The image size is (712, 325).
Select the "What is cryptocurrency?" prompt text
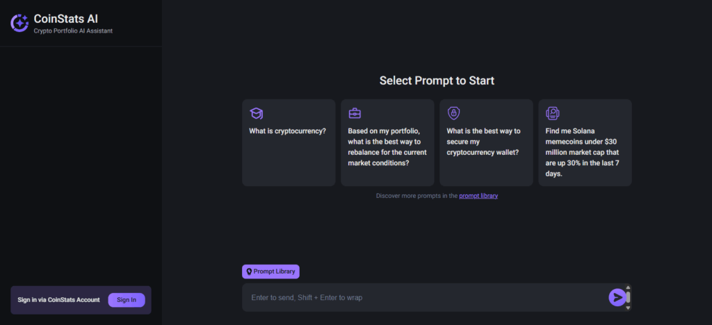tap(287, 131)
